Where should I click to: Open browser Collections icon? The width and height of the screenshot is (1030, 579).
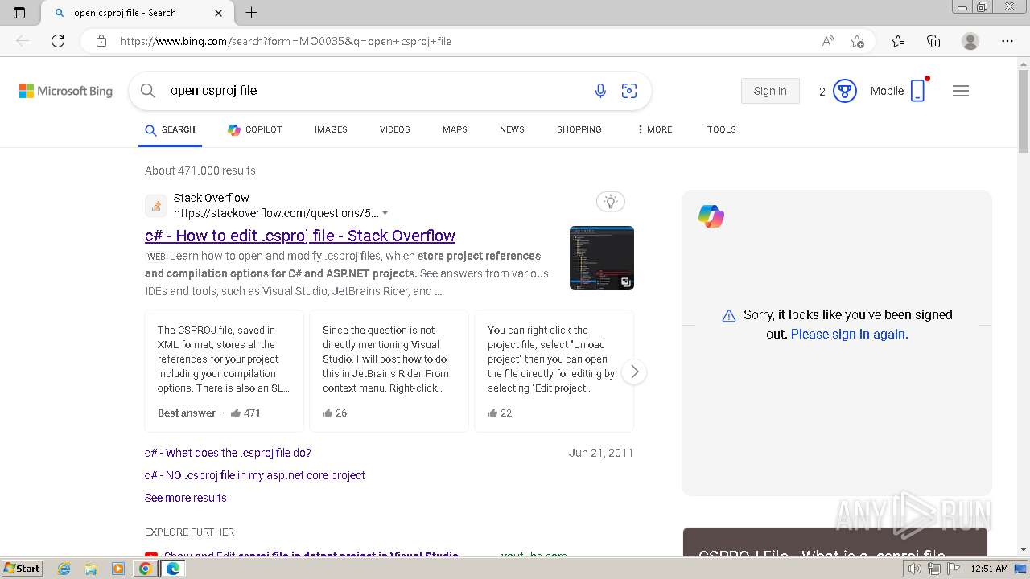[933, 41]
